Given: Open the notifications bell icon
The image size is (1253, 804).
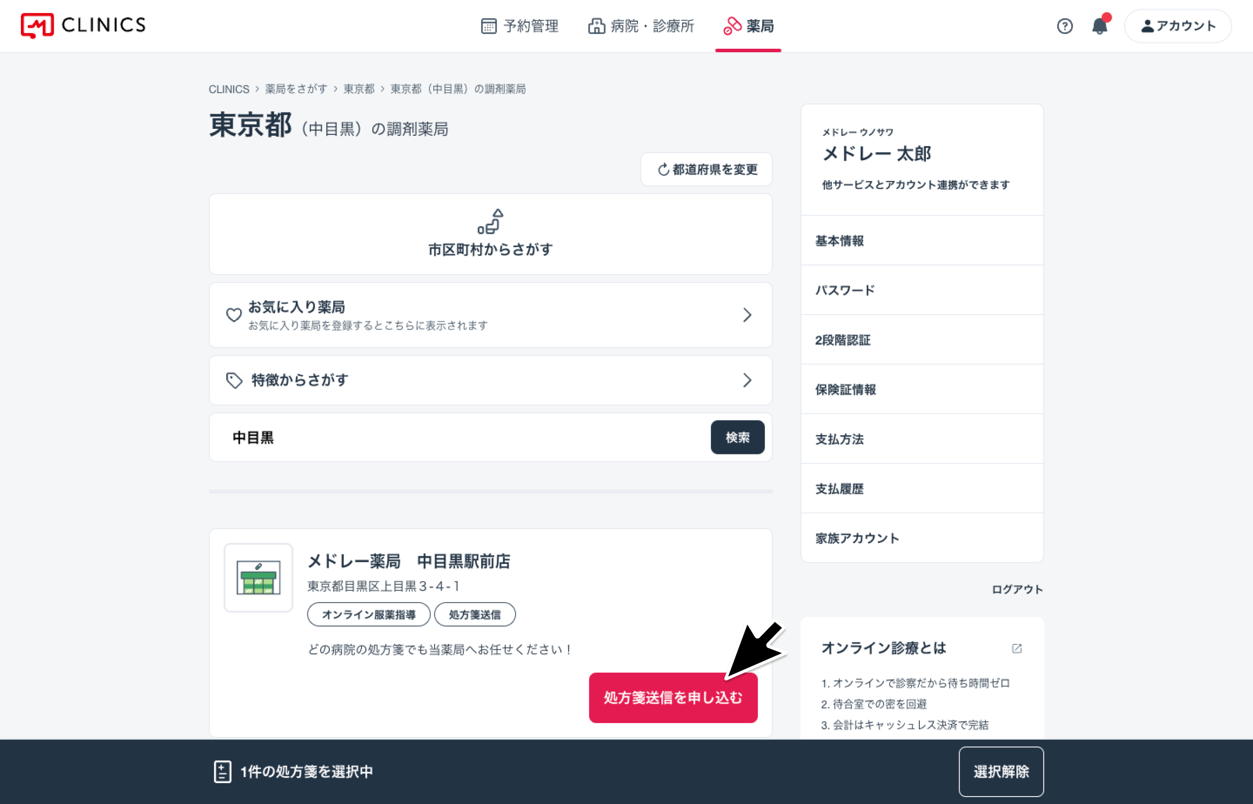Looking at the screenshot, I should click(1099, 25).
